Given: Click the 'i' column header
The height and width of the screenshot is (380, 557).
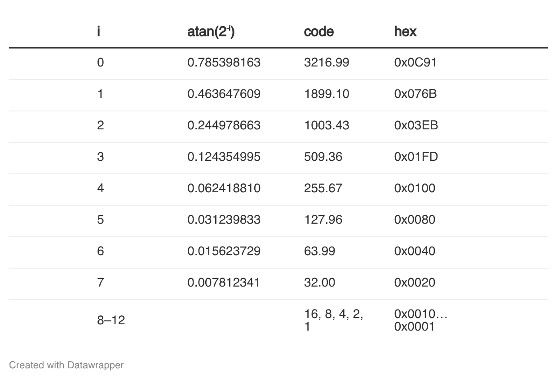Looking at the screenshot, I should pos(99,31).
